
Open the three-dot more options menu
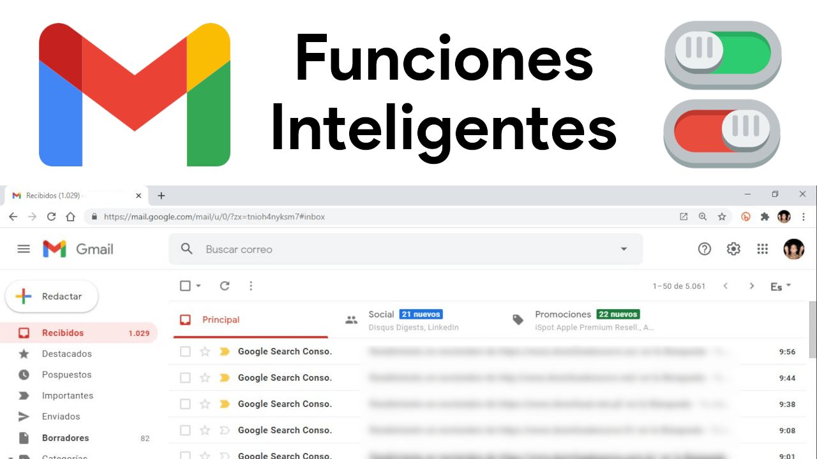(251, 286)
